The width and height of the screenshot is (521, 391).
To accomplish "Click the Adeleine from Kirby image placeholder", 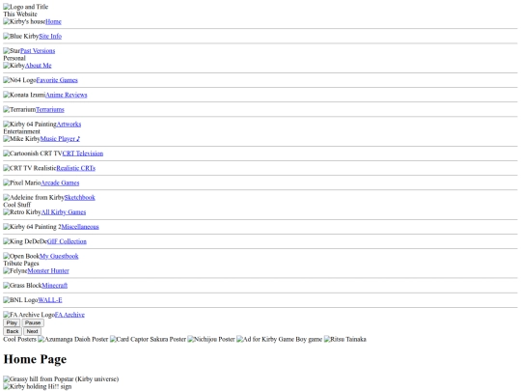I will point(34,197).
